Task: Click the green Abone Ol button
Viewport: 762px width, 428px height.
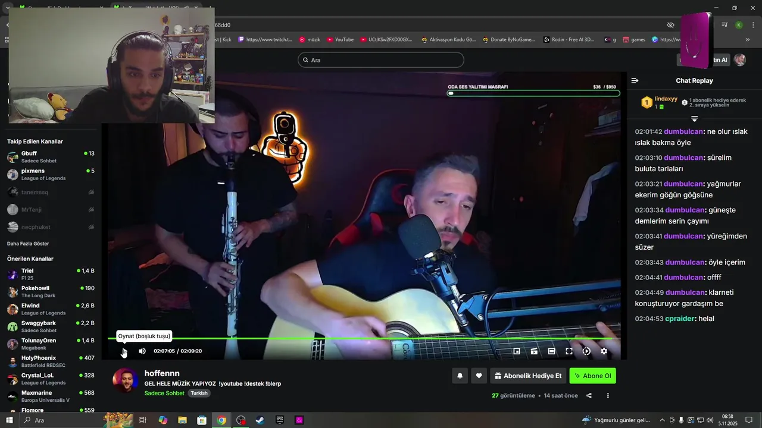Action: click(x=593, y=376)
